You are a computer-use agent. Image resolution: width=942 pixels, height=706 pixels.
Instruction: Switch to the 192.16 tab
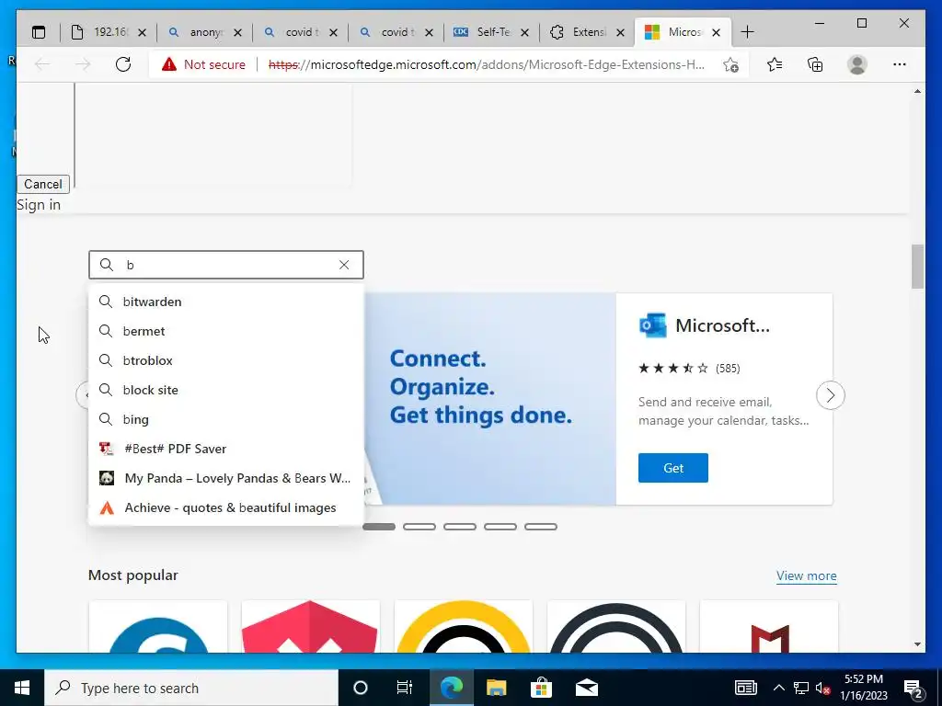[x=109, y=32]
